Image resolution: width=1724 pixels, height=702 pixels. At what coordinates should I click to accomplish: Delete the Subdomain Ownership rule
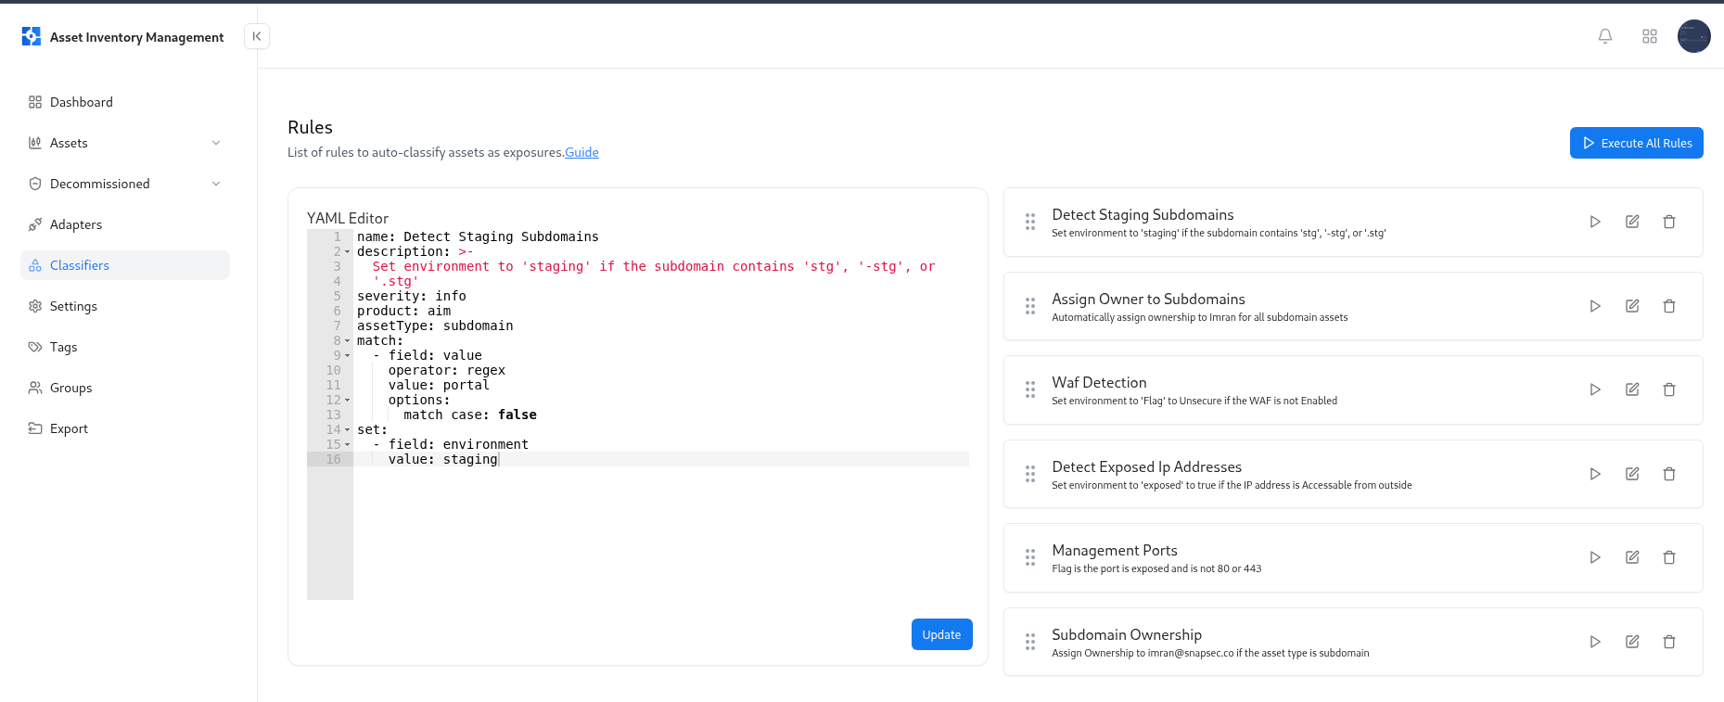point(1669,642)
